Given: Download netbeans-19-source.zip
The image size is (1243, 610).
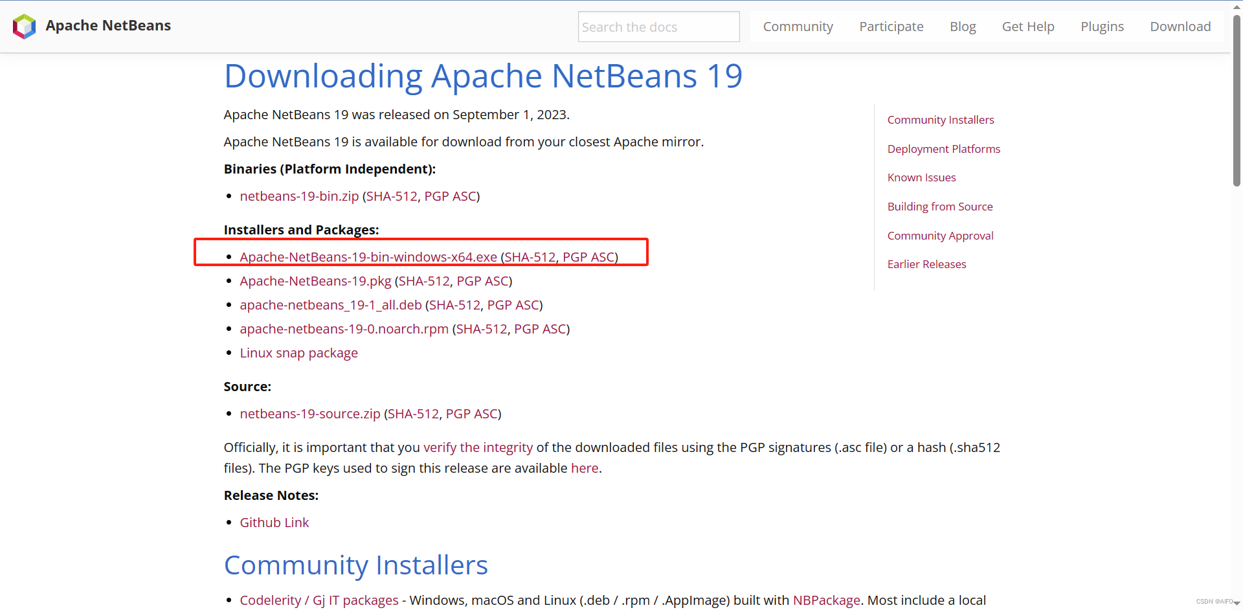Looking at the screenshot, I should point(310,414).
